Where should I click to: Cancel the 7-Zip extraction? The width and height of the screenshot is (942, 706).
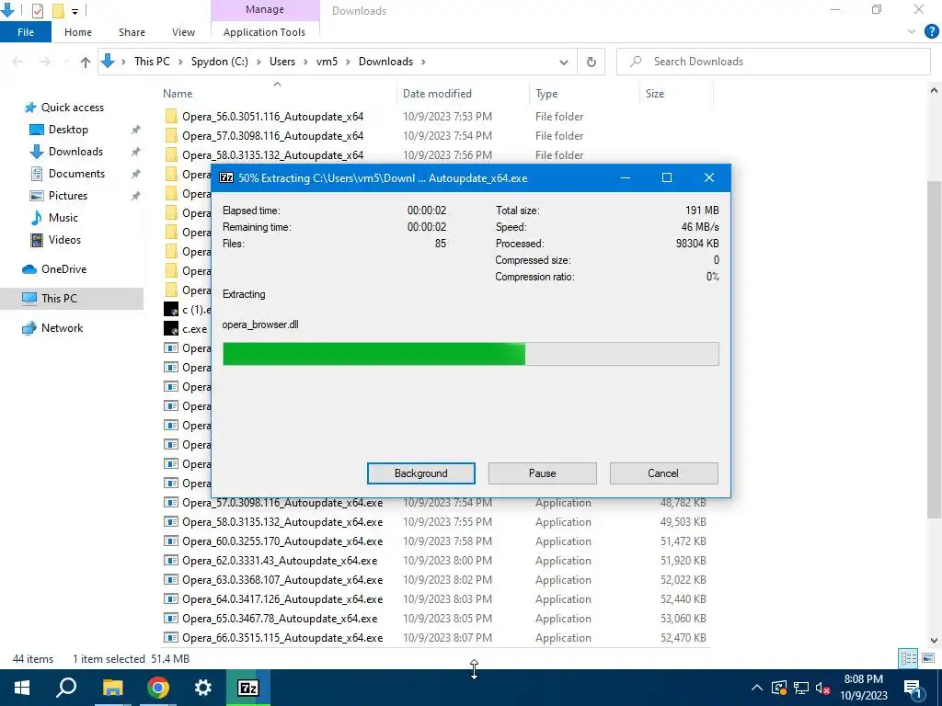(663, 473)
